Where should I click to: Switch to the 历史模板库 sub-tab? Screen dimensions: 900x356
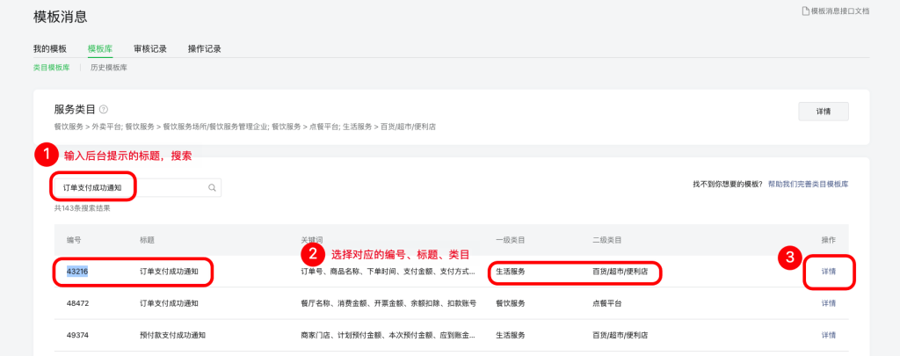(108, 67)
